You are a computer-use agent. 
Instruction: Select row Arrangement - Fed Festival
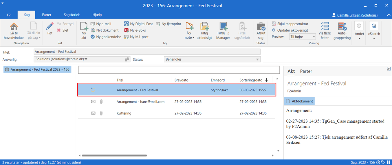(176, 90)
